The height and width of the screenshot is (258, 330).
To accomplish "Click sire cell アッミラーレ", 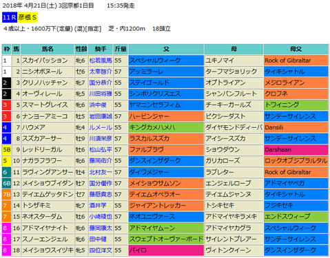I will [166, 72].
